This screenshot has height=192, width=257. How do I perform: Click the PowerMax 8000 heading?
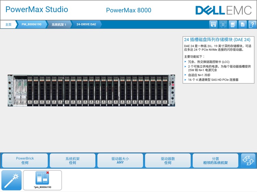pyautogui.click(x=128, y=10)
